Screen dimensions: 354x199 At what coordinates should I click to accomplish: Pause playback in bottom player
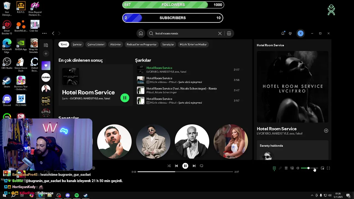click(185, 166)
